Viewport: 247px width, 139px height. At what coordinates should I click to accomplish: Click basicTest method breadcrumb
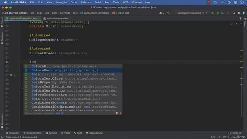[x=120, y=13]
